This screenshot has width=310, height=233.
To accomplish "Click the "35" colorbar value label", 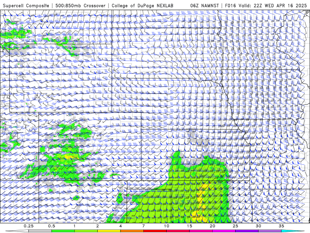I will tap(282, 226).
